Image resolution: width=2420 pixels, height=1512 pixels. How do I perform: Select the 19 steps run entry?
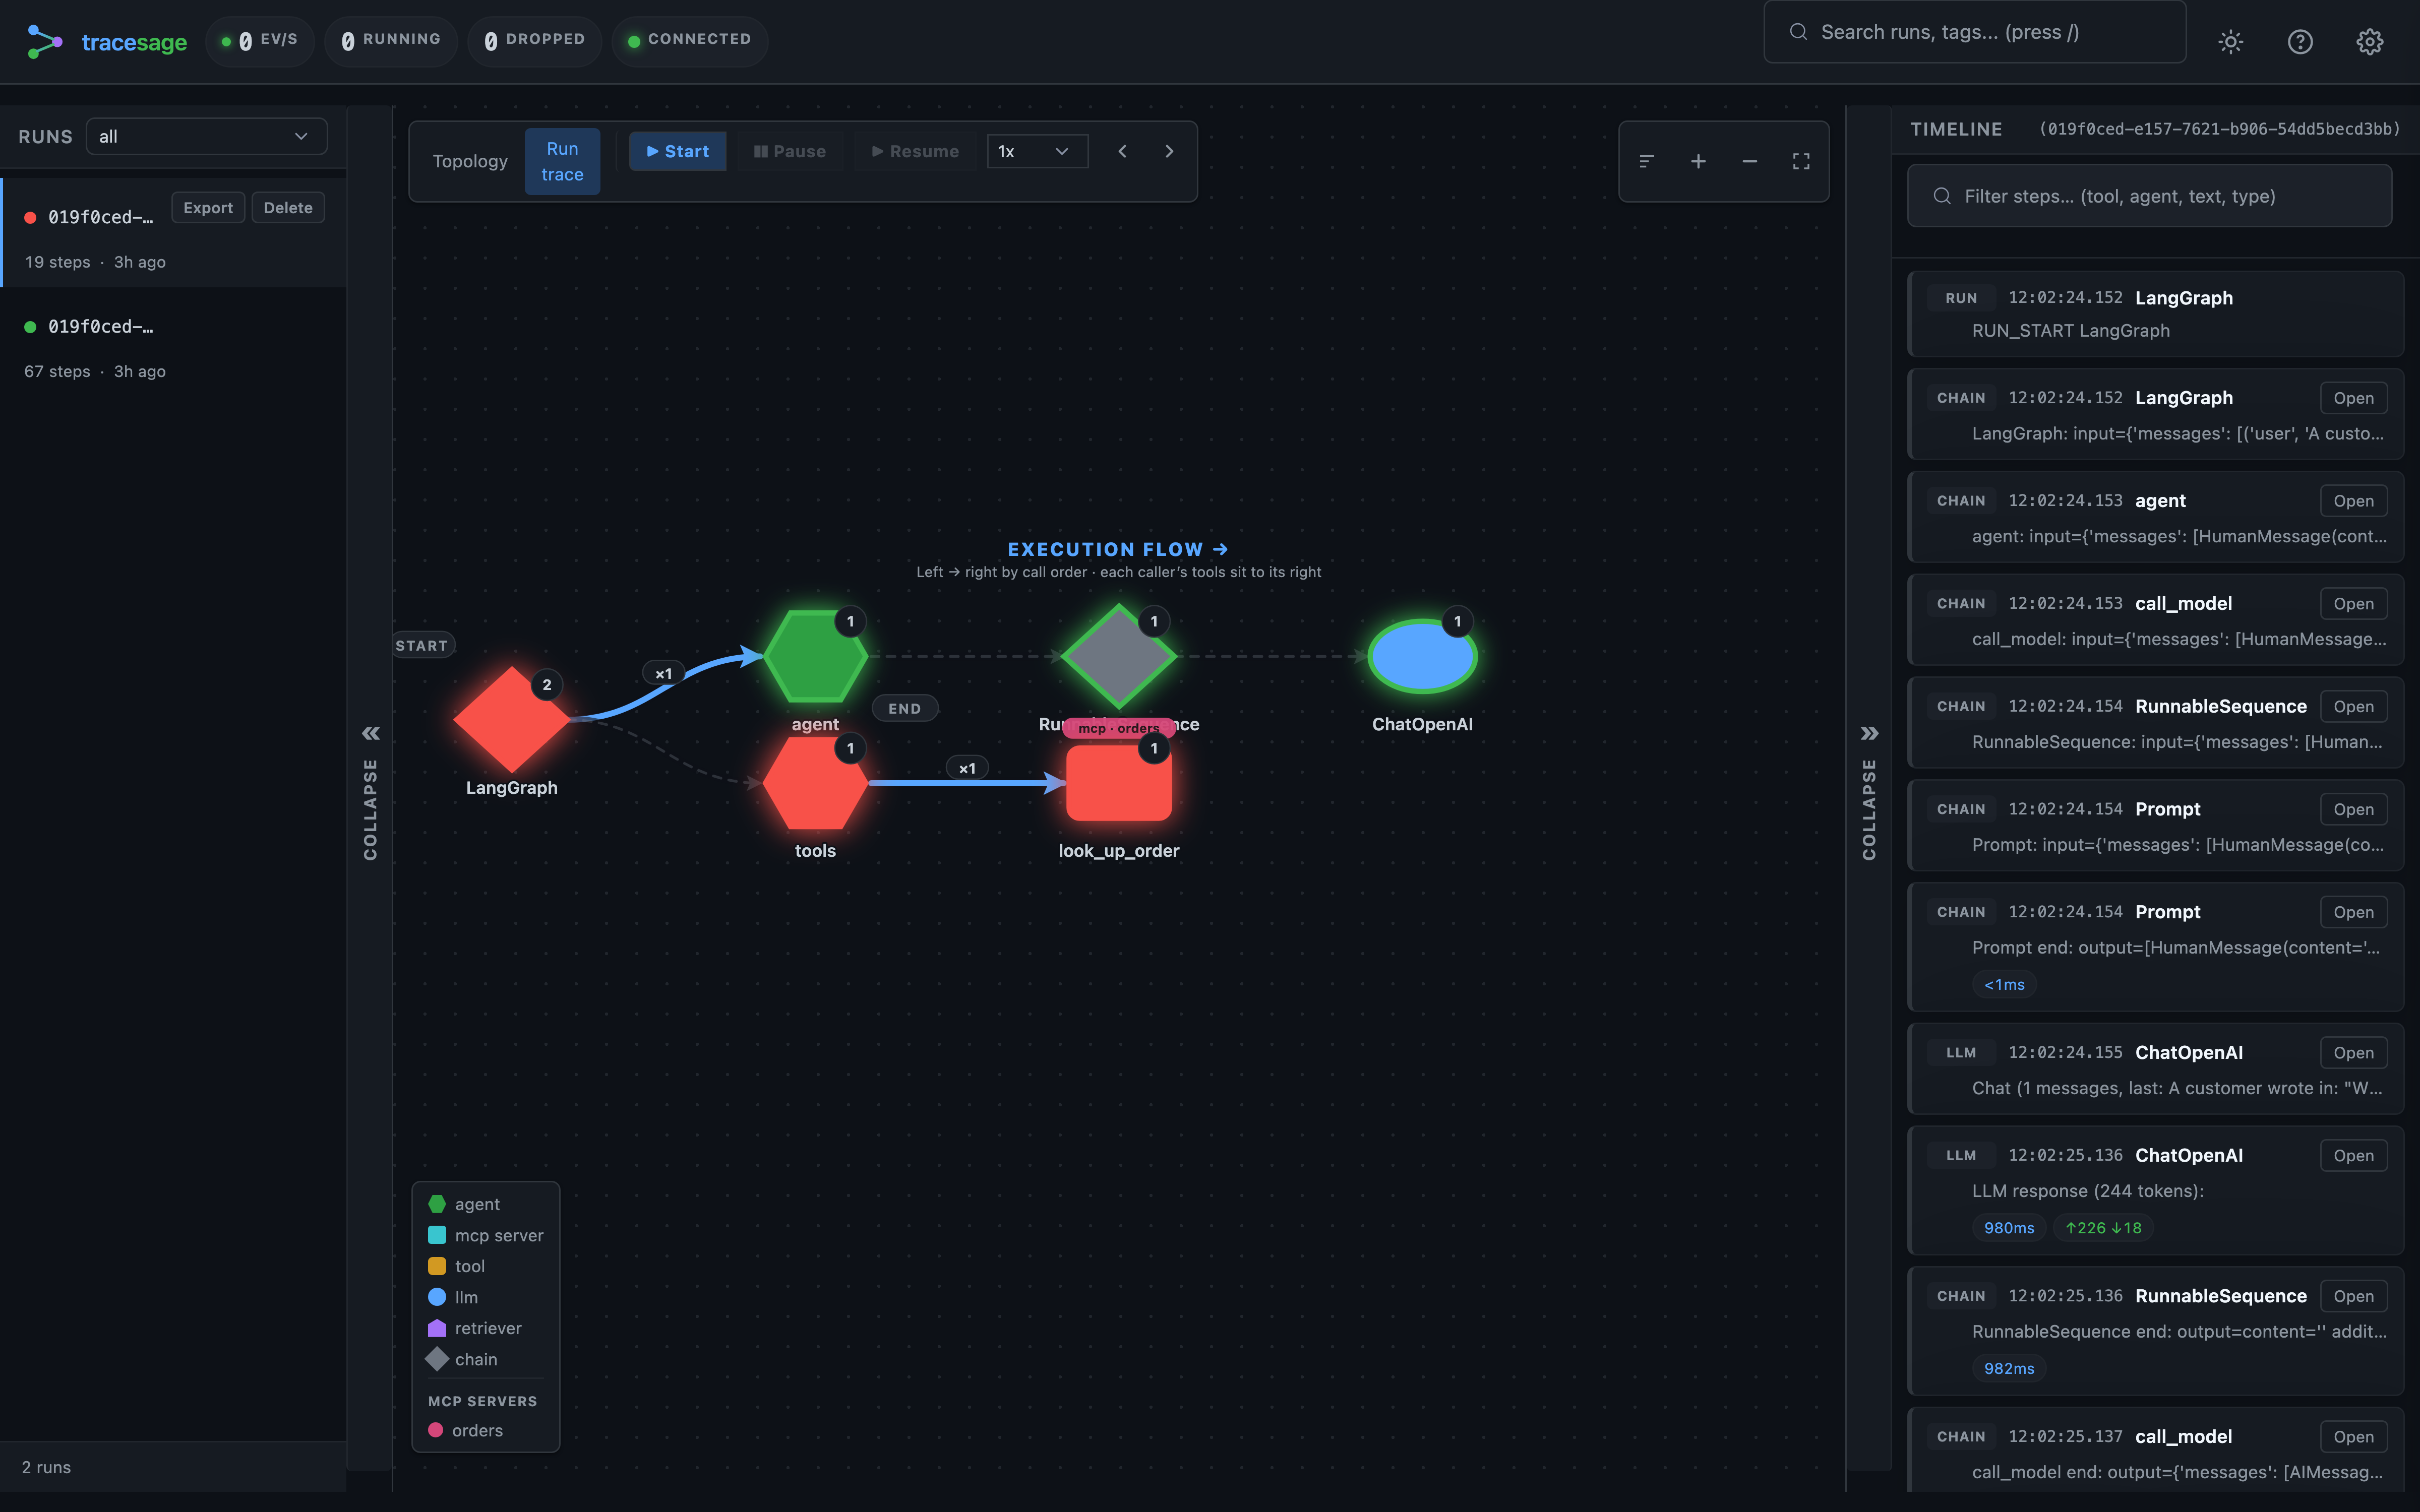pos(174,233)
